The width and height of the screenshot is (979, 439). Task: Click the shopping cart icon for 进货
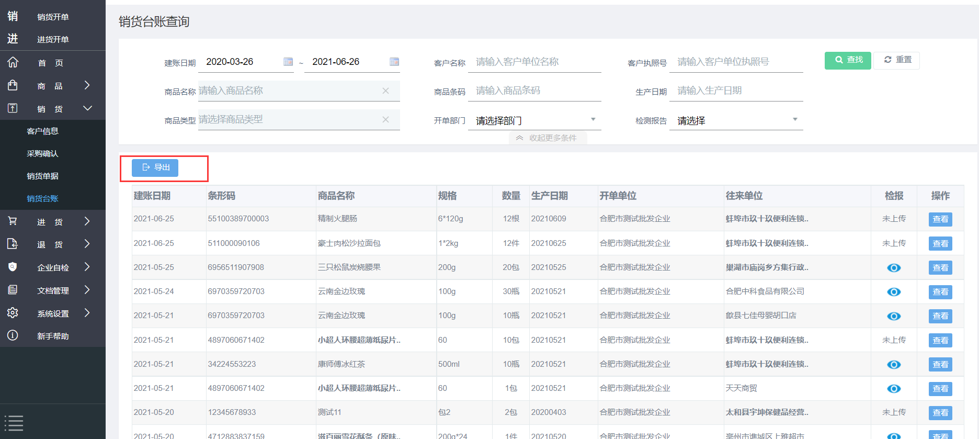[x=13, y=221]
